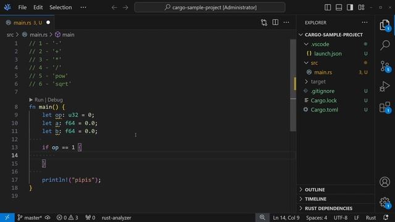Open the Explorer view in activity bar

point(385,25)
